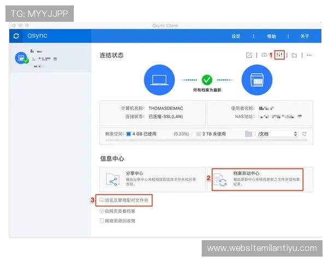Screen dimensions: 328x262
Task: Click the 4 GB 已使用 label
Action: click(144, 134)
